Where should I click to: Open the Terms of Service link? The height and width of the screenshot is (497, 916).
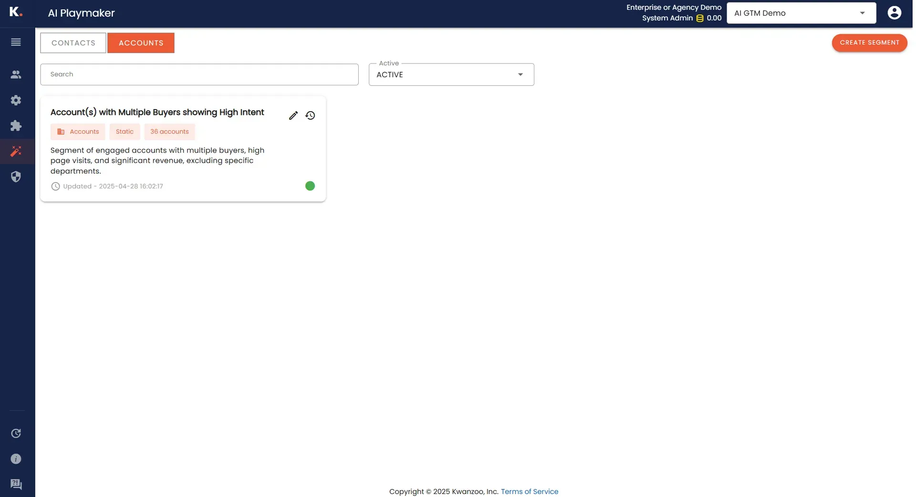pyautogui.click(x=529, y=491)
